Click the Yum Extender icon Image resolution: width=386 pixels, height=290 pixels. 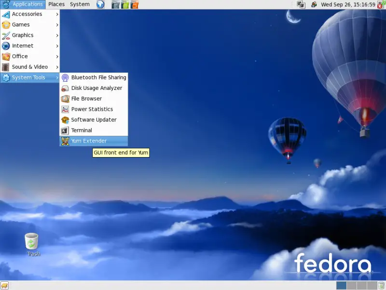[x=65, y=141]
